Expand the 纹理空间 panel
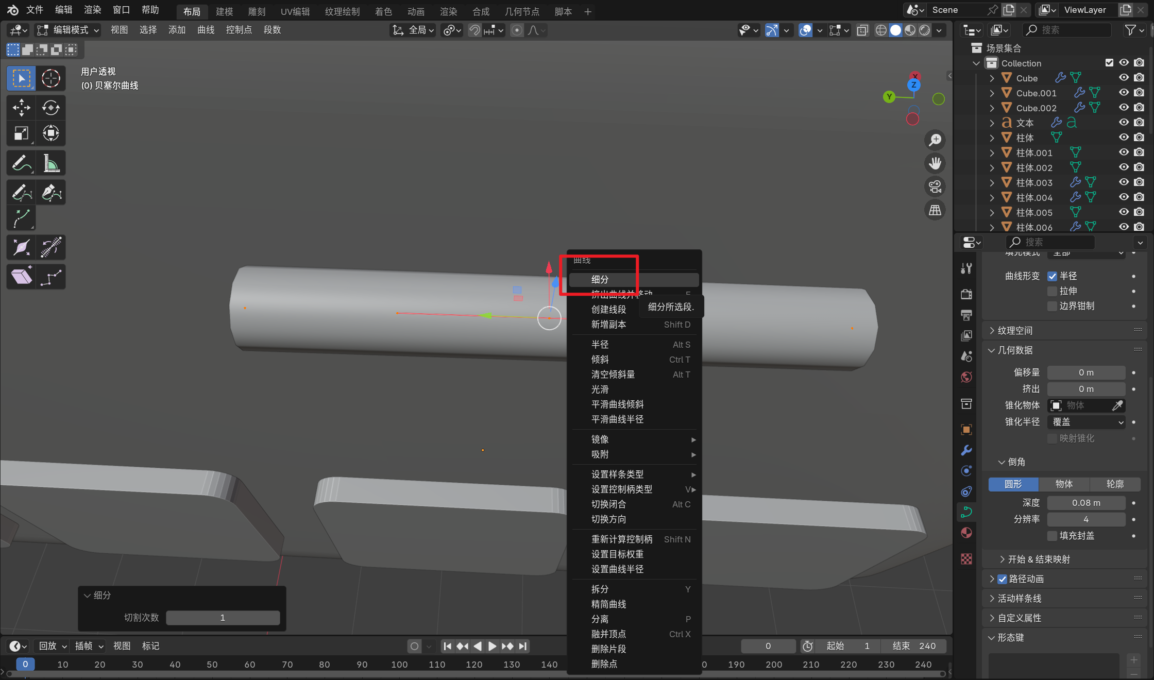Viewport: 1154px width, 680px height. click(1015, 330)
